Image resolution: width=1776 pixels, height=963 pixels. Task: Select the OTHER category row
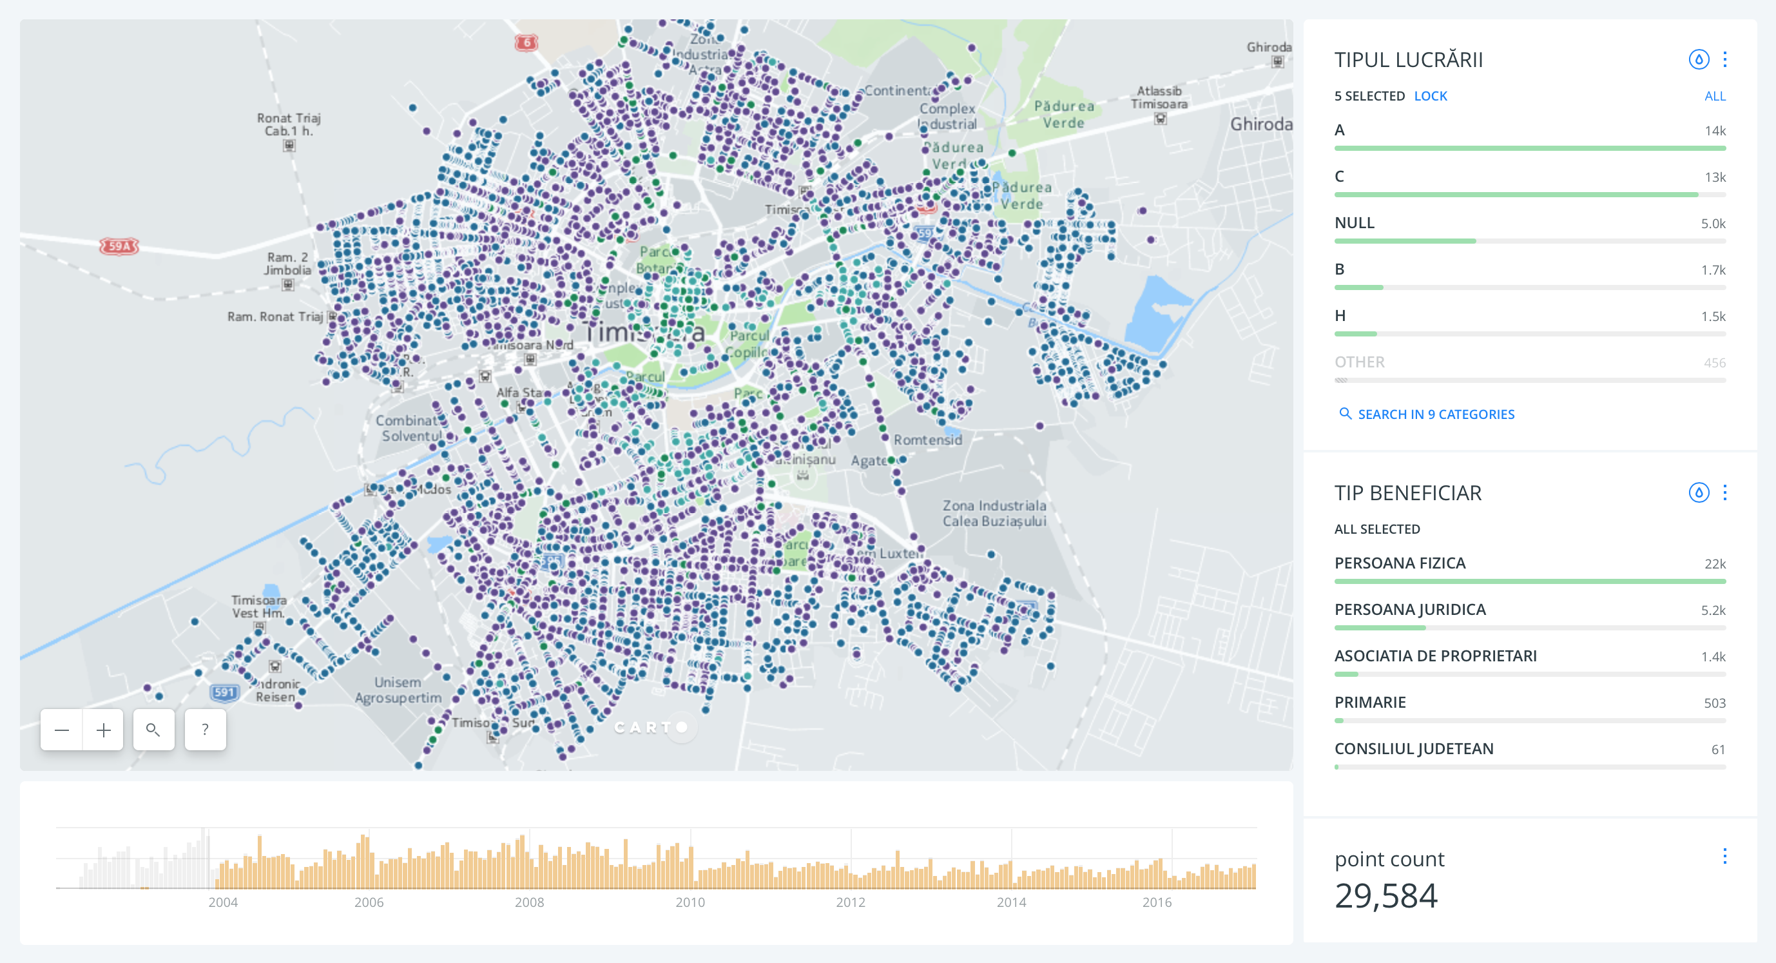click(1359, 362)
